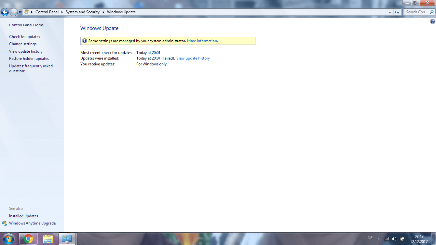Open the network signal tray icon
The height and width of the screenshot is (245, 436).
coord(387,239)
